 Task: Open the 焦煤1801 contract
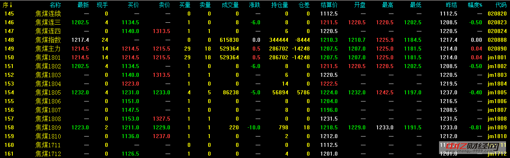tap(48, 57)
